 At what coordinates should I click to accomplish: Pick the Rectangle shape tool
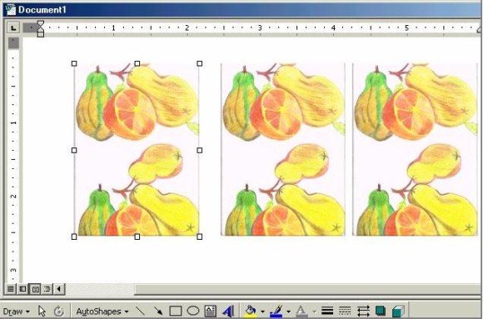click(x=175, y=311)
